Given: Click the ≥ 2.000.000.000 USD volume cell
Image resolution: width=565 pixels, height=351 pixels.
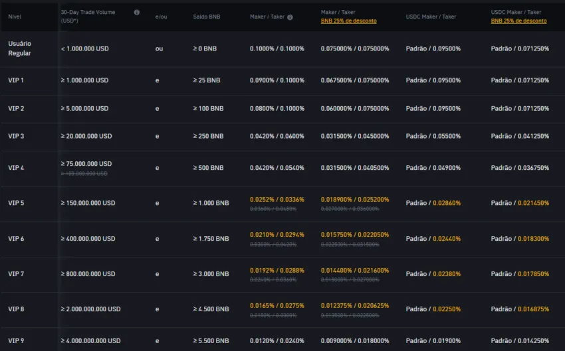Looking at the screenshot, I should point(91,309).
